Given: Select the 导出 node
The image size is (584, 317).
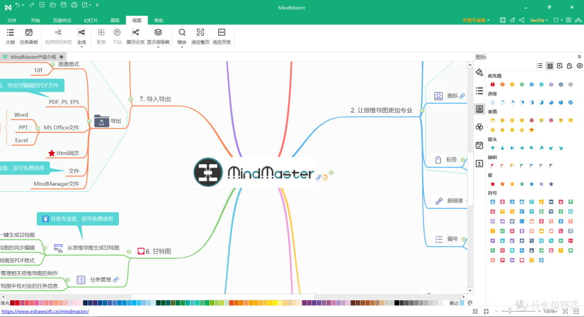Looking at the screenshot, I should pyautogui.click(x=108, y=121).
